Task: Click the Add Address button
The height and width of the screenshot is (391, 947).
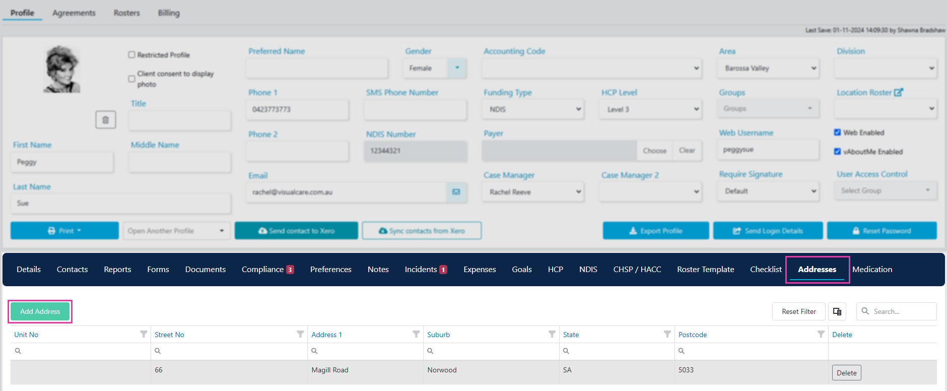Action: tap(40, 311)
